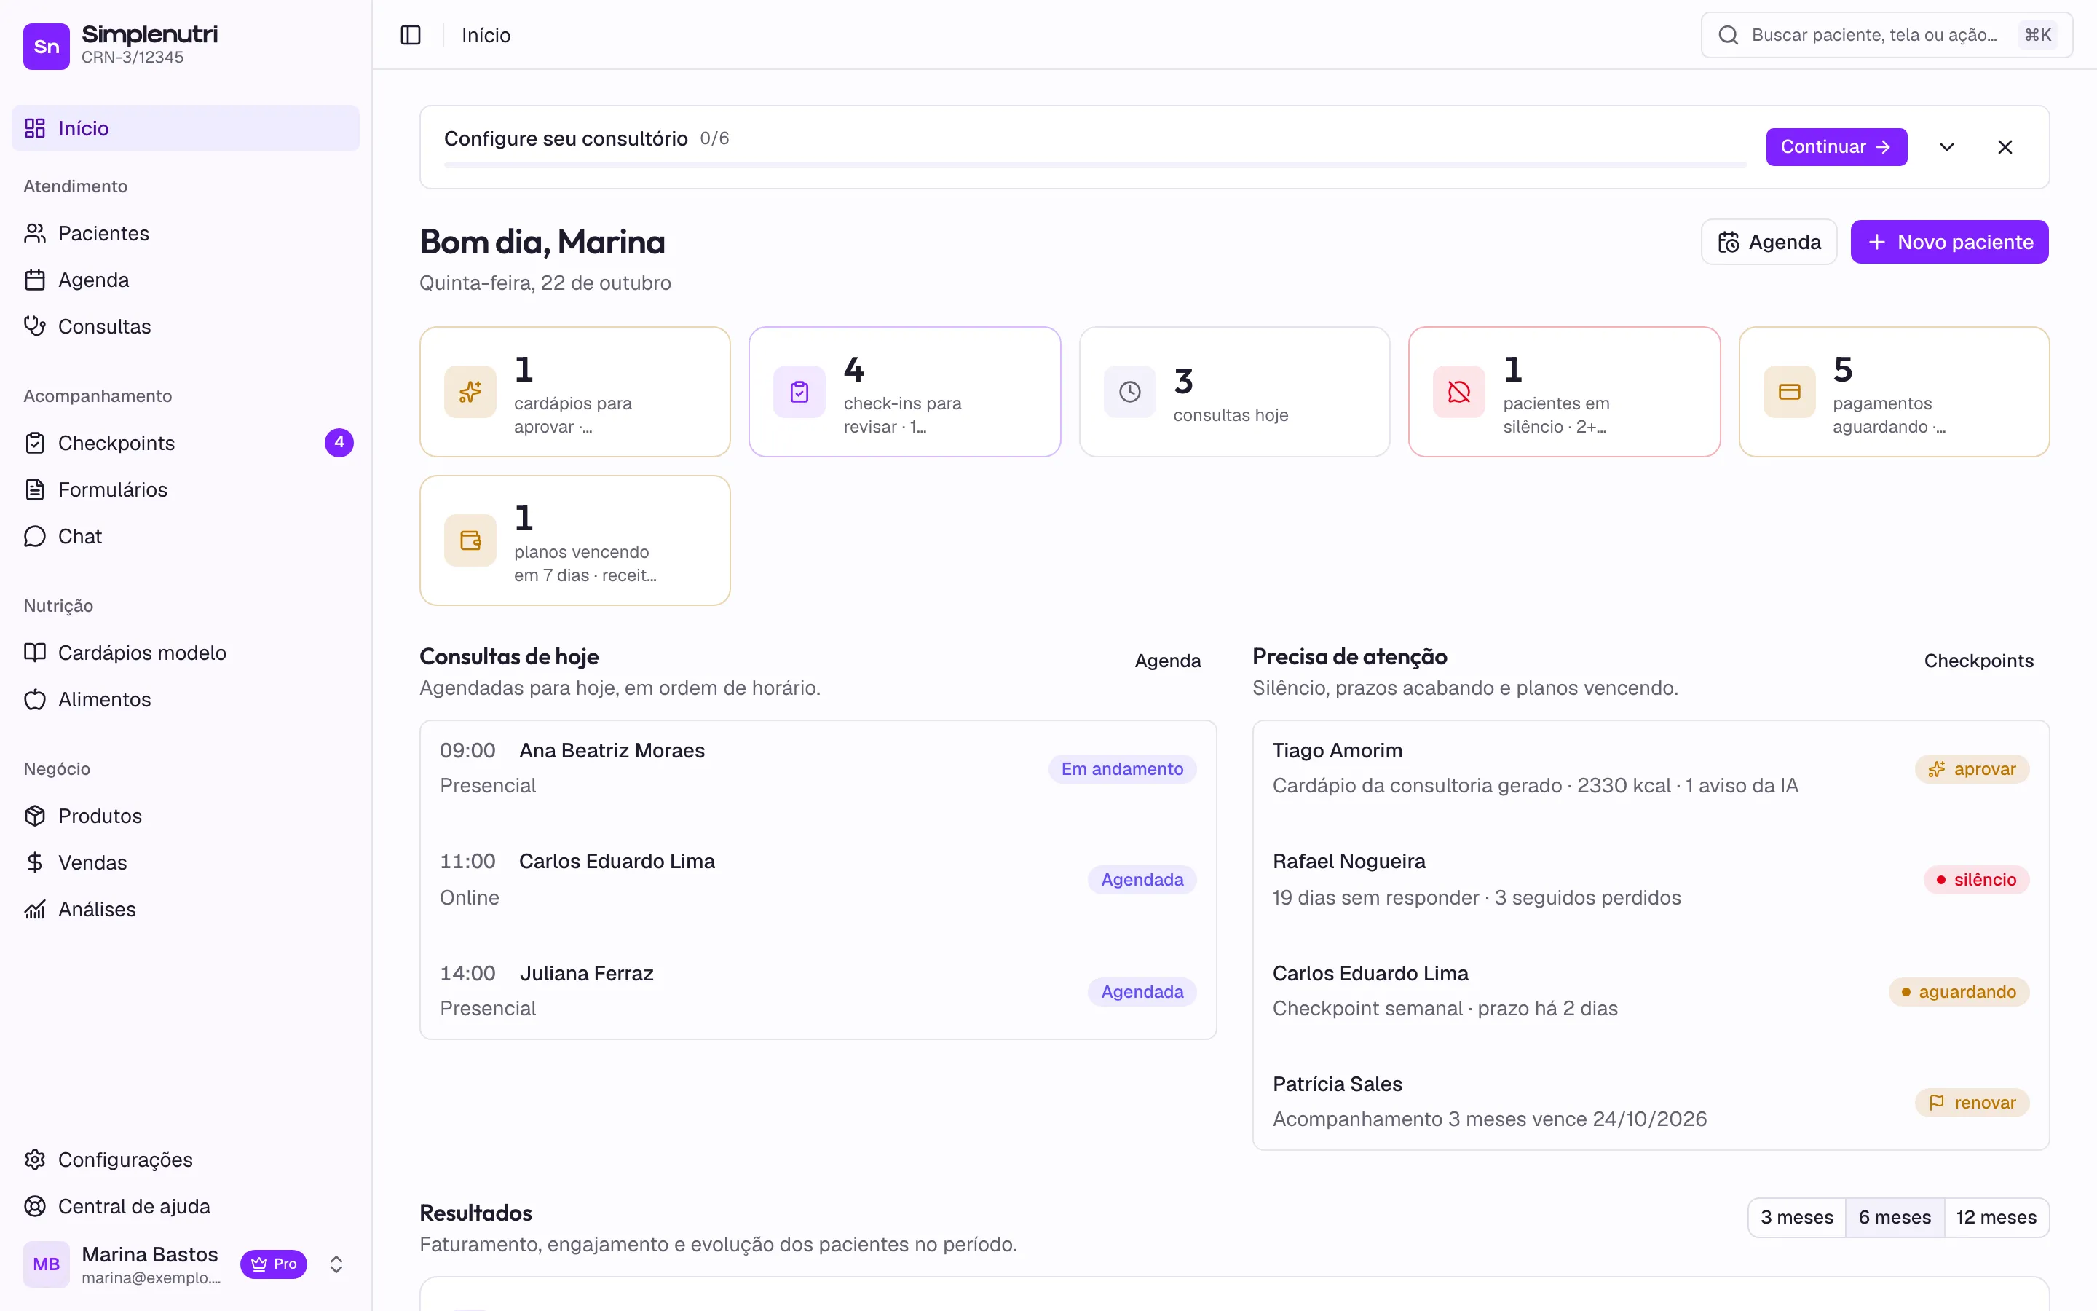Open the 11:00 Carlos Eduardo Lima appointment
The width and height of the screenshot is (2097, 1311).
818,879
